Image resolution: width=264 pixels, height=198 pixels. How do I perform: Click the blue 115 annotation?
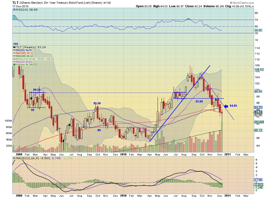(15, 44)
